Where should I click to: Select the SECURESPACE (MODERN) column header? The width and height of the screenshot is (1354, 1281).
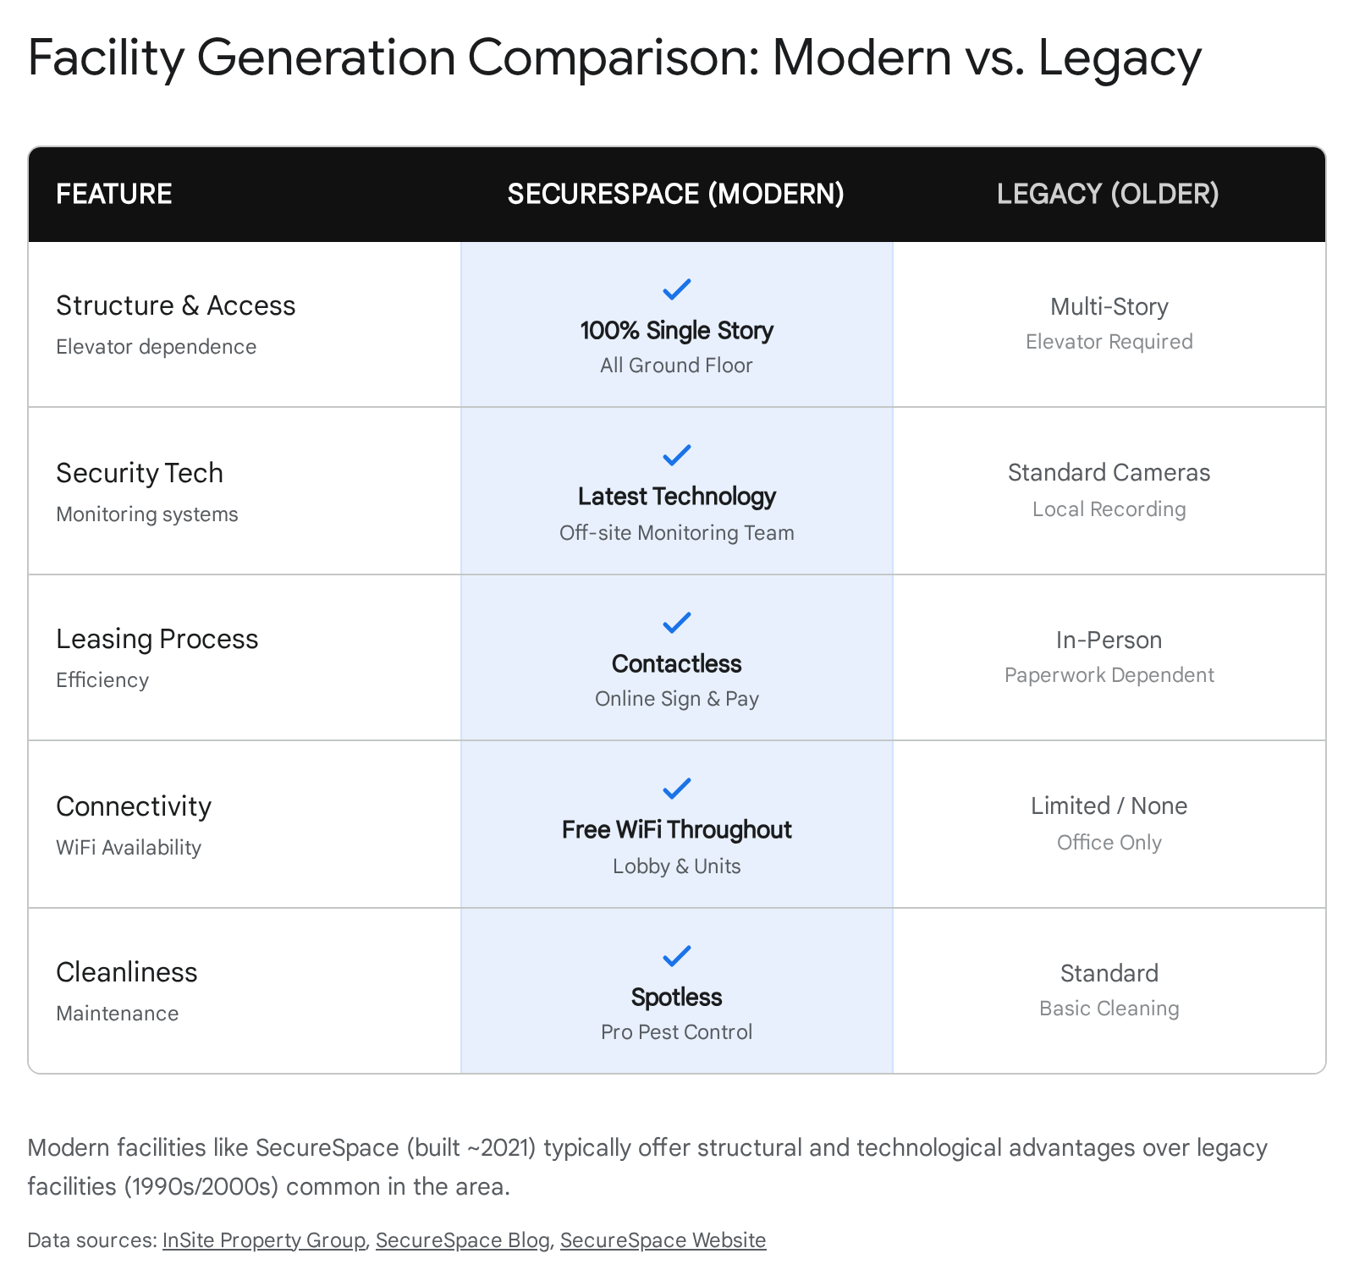pyautogui.click(x=675, y=194)
